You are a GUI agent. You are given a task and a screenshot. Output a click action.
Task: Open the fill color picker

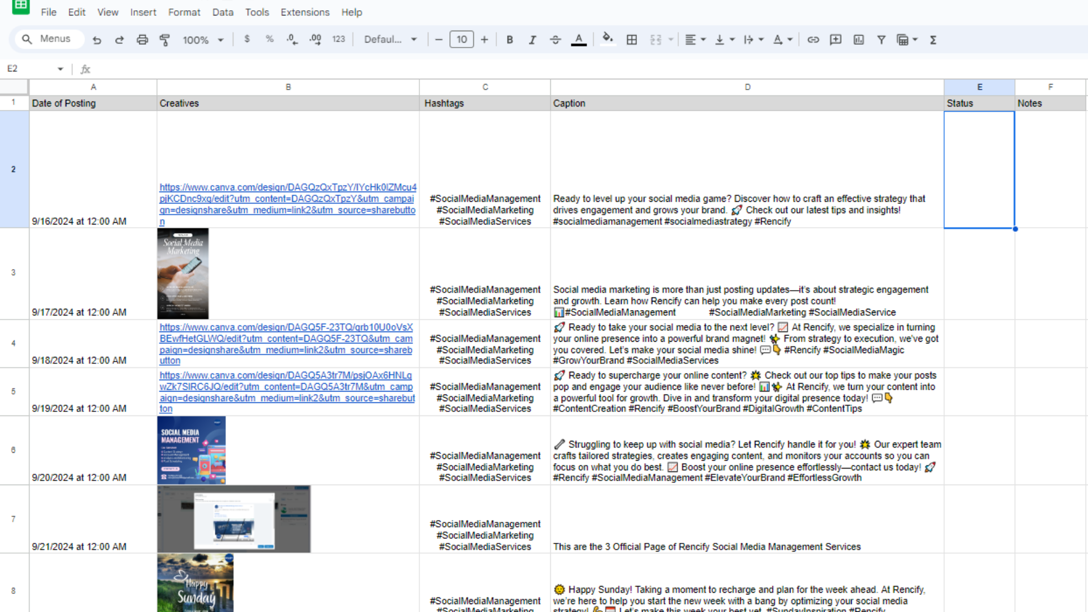[x=607, y=39]
